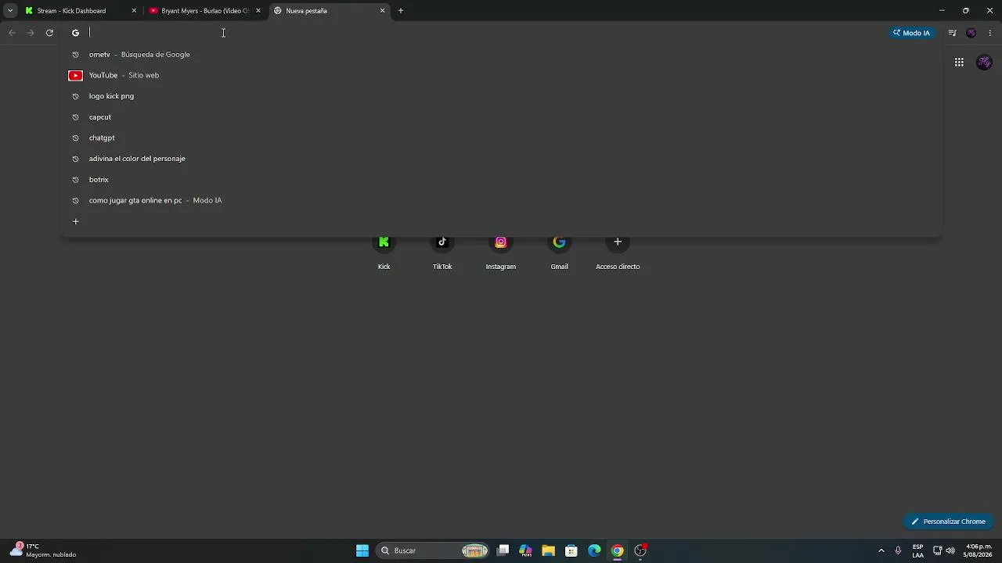Select the chatgpt suggestion

click(x=501, y=138)
